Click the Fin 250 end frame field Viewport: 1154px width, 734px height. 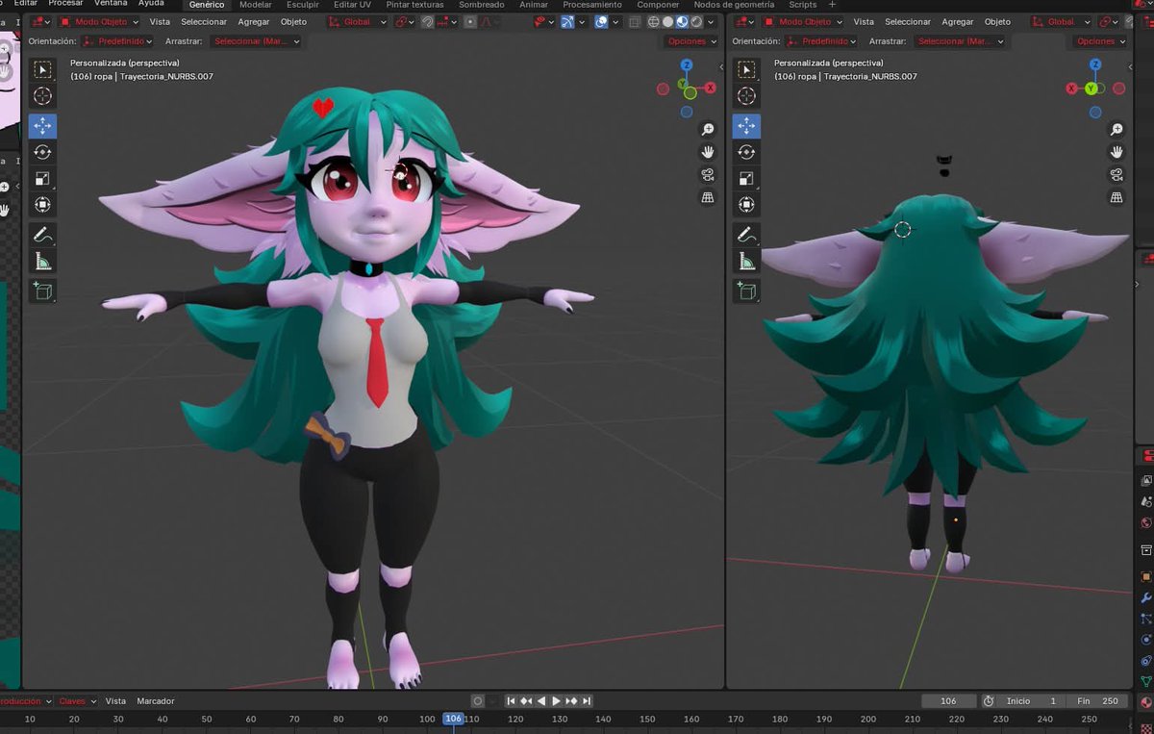tap(1097, 700)
